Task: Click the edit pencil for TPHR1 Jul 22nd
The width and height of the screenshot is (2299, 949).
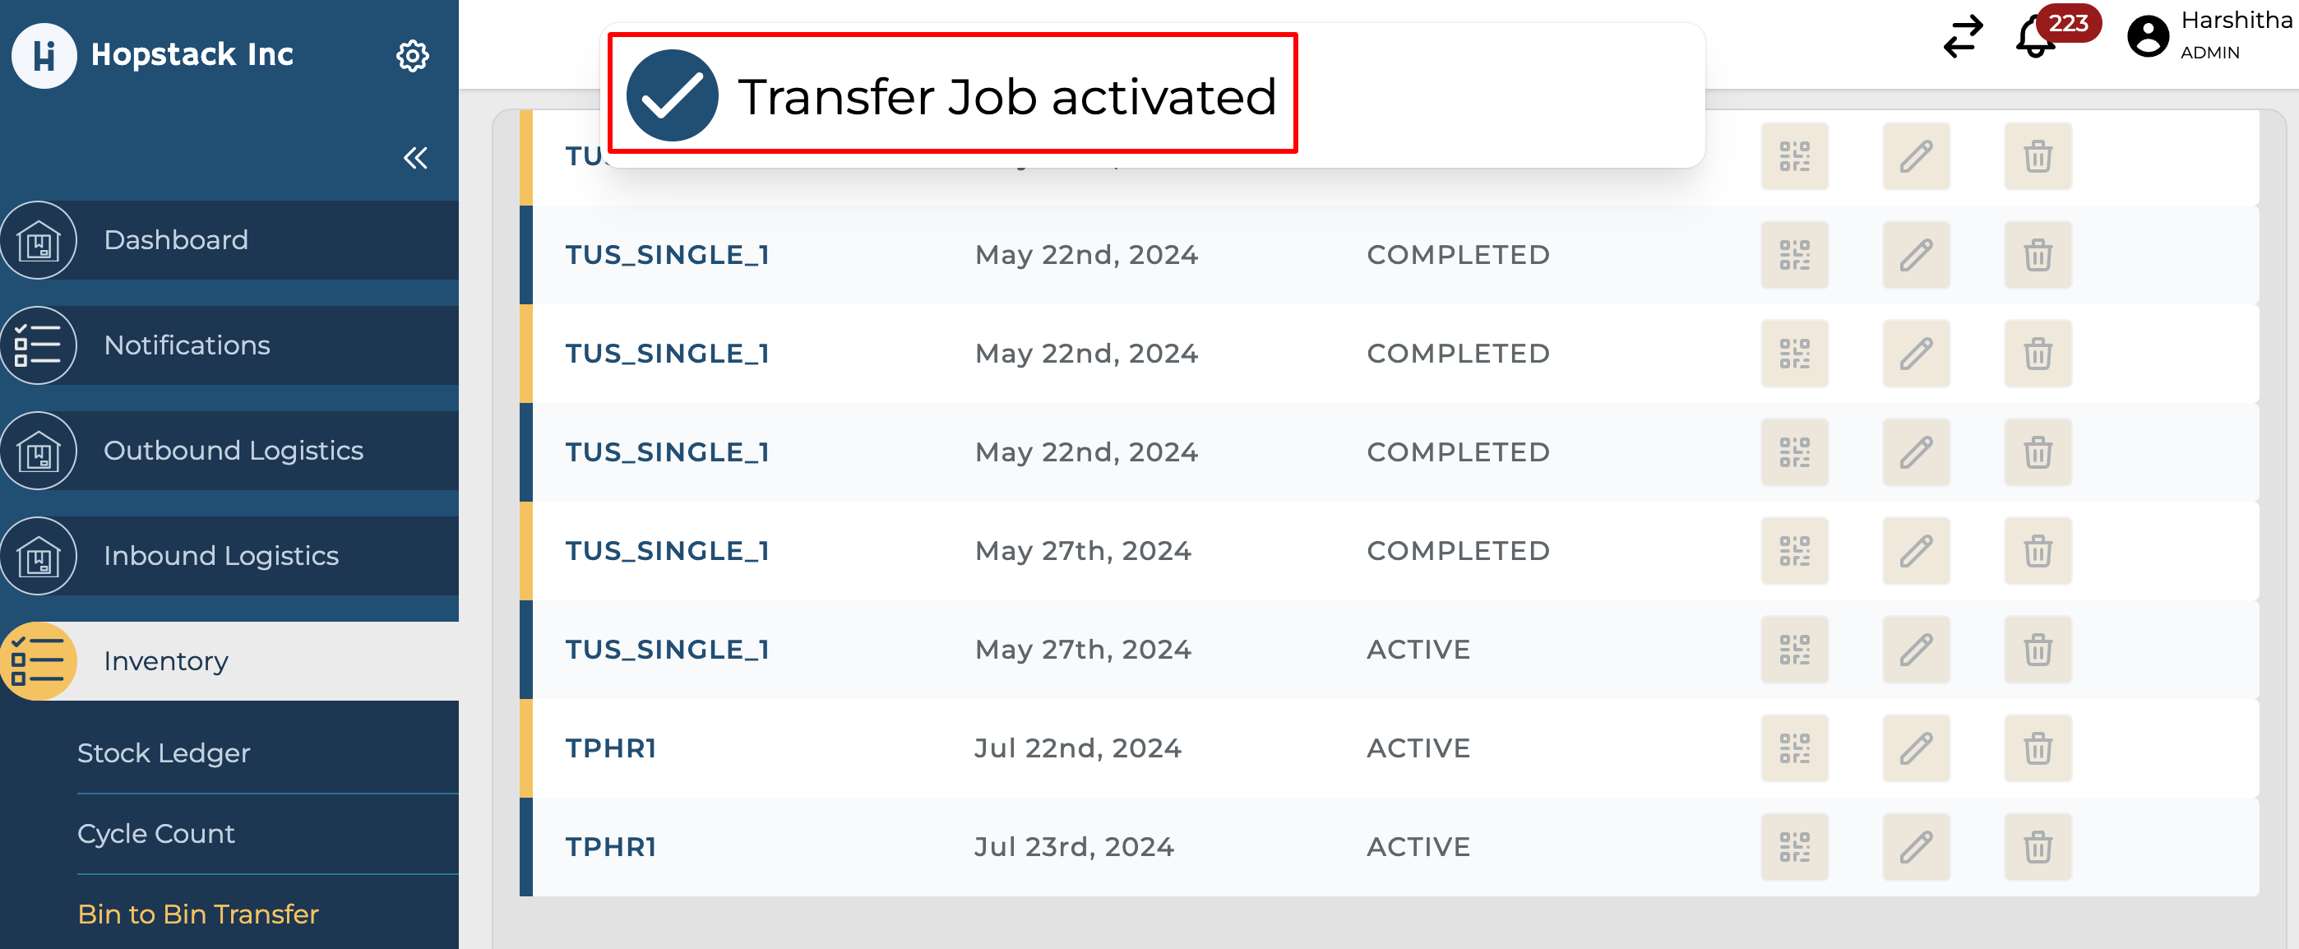Action: 1916,748
